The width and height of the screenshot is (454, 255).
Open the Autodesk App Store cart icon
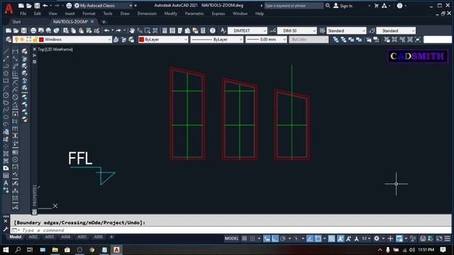coord(377,6)
